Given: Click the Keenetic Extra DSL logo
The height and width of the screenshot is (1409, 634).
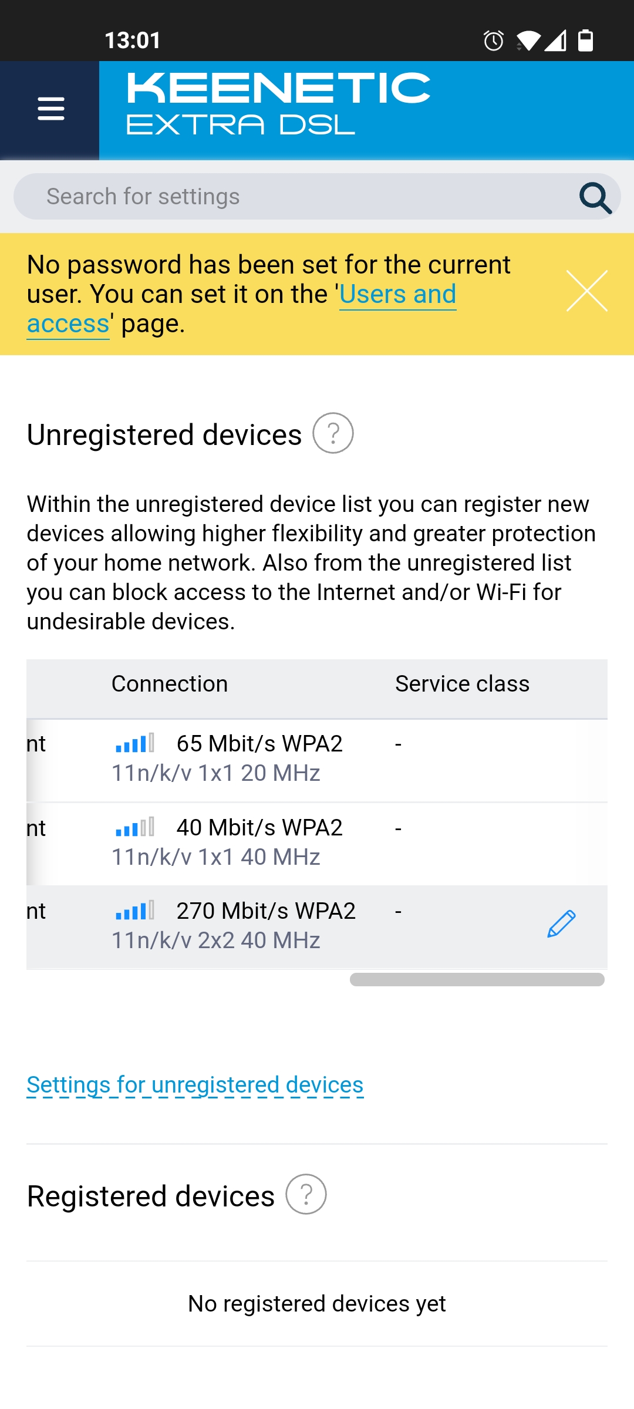Looking at the screenshot, I should [x=279, y=104].
